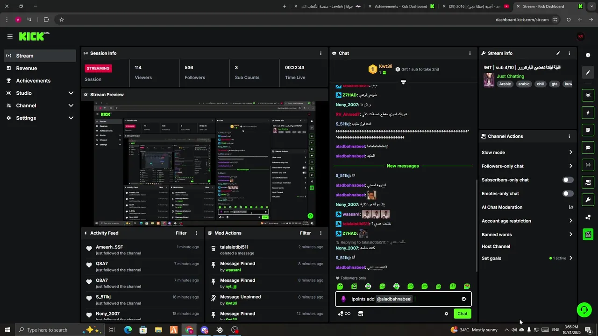Open chat settings gear icon
Viewport: 598px width, 336px height.
coord(446,314)
